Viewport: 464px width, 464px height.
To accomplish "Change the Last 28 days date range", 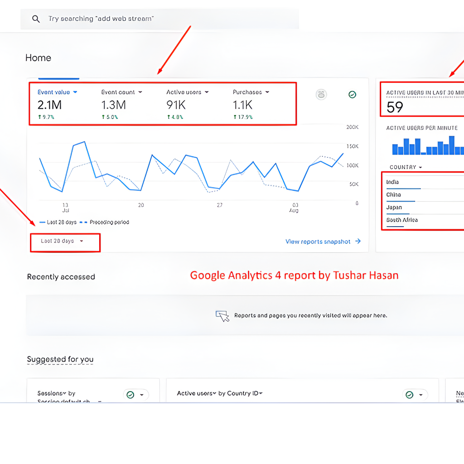I will (65, 242).
